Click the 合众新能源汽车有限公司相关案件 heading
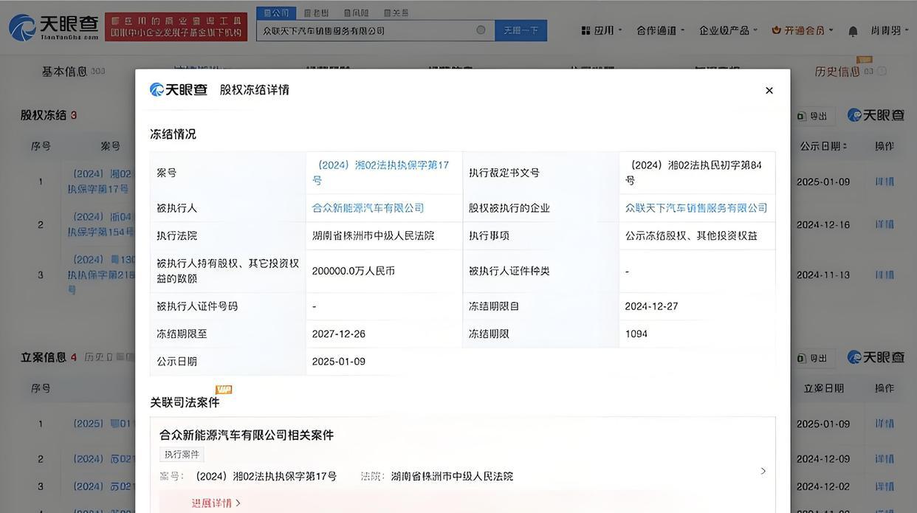 click(x=247, y=435)
